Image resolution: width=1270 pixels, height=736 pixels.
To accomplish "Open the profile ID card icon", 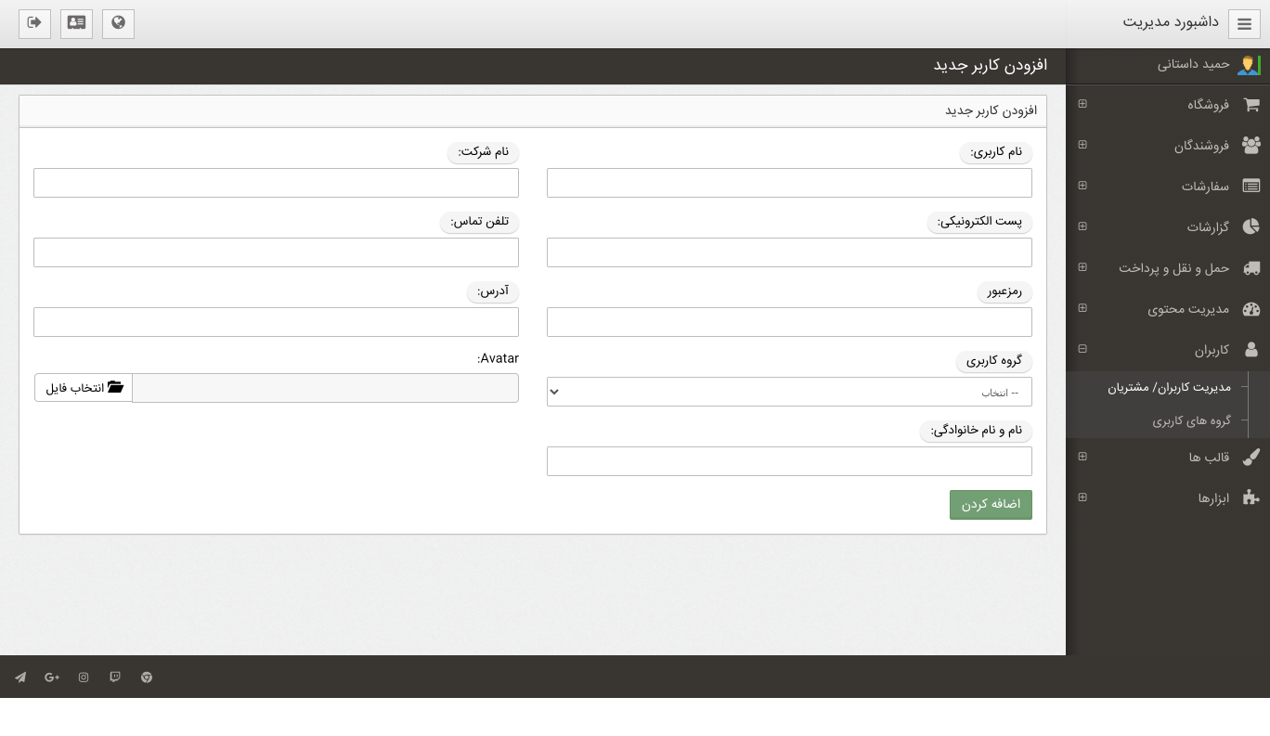I will (x=76, y=23).
